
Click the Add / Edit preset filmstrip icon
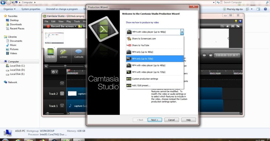[x=129, y=86]
